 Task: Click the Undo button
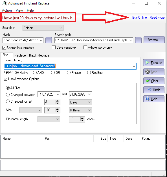coord(154,90)
